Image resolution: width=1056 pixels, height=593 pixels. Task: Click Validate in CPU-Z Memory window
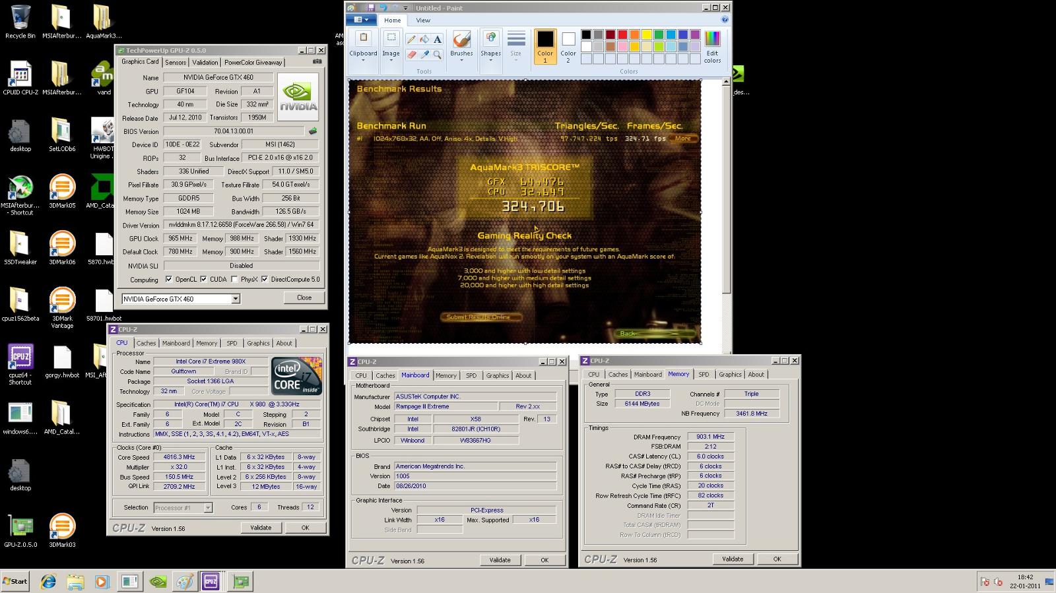point(733,559)
